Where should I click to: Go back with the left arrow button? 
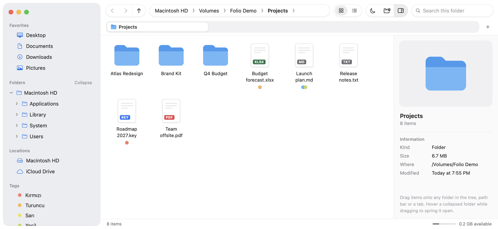click(112, 11)
